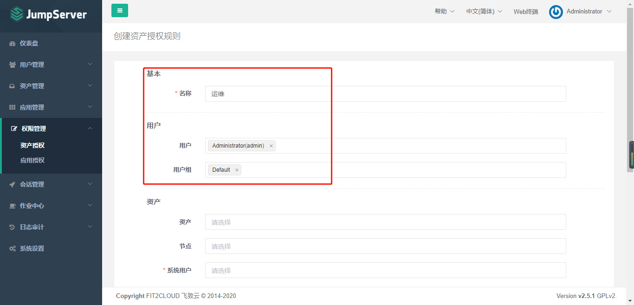This screenshot has height=305, width=634.
Task: Collapse the 权限管理 menu chevron
Action: pos(90,129)
